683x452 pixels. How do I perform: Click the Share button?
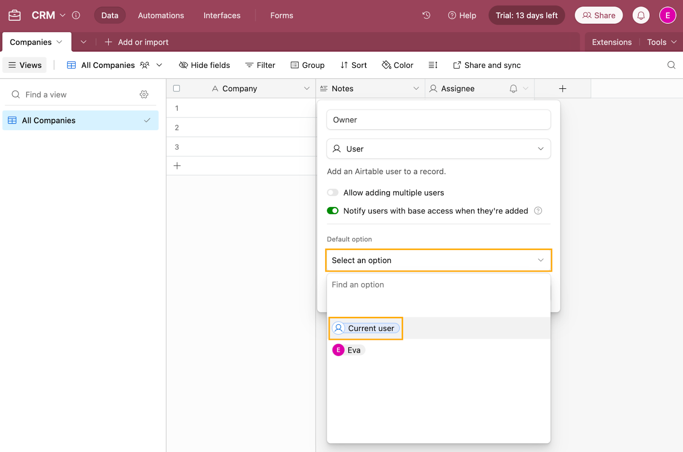[x=598, y=15]
